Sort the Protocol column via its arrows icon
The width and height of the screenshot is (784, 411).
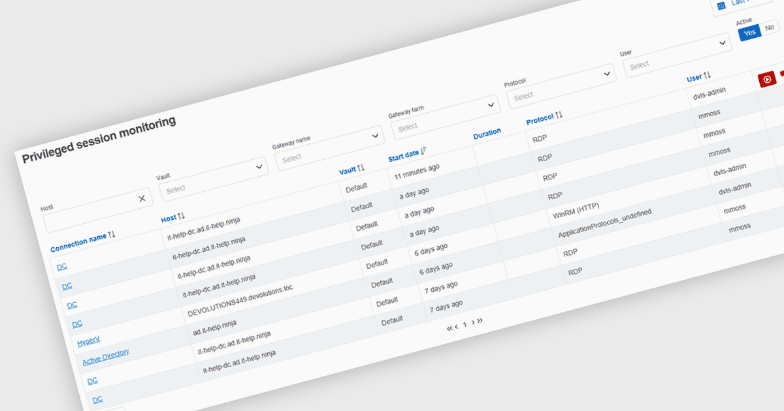pyautogui.click(x=559, y=115)
